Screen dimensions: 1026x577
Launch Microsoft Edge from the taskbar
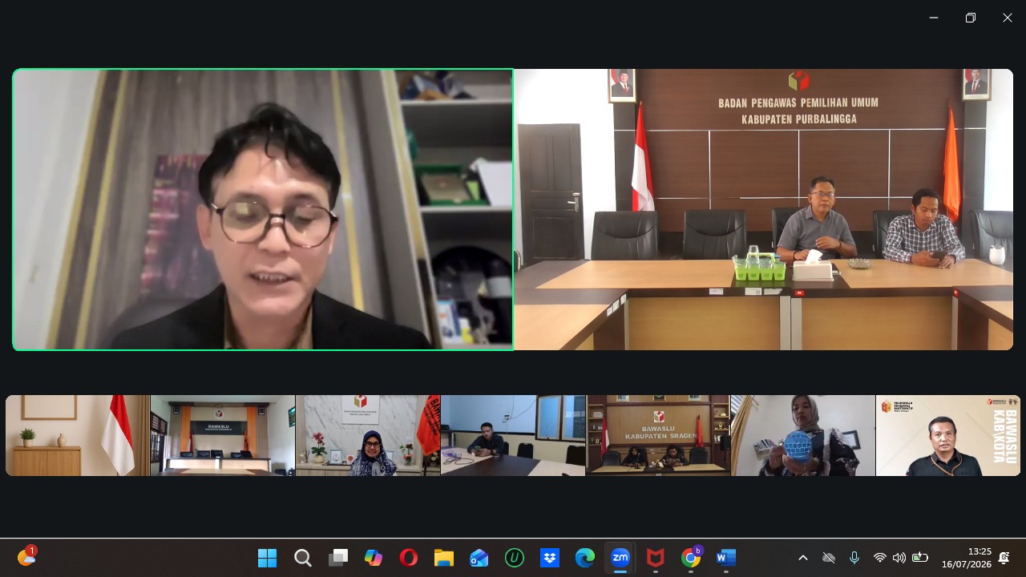coord(585,558)
